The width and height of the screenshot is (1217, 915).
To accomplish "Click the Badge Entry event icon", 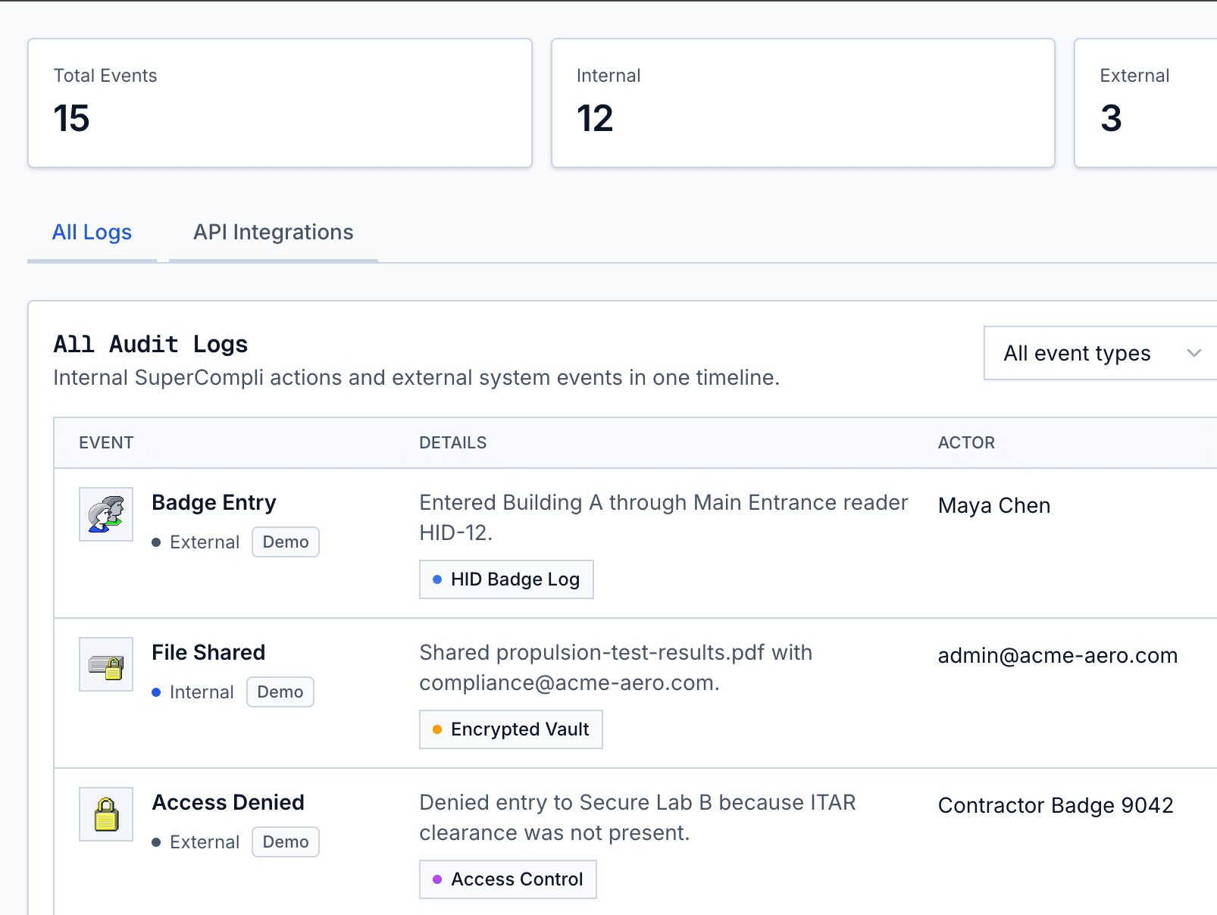I will 106,514.
